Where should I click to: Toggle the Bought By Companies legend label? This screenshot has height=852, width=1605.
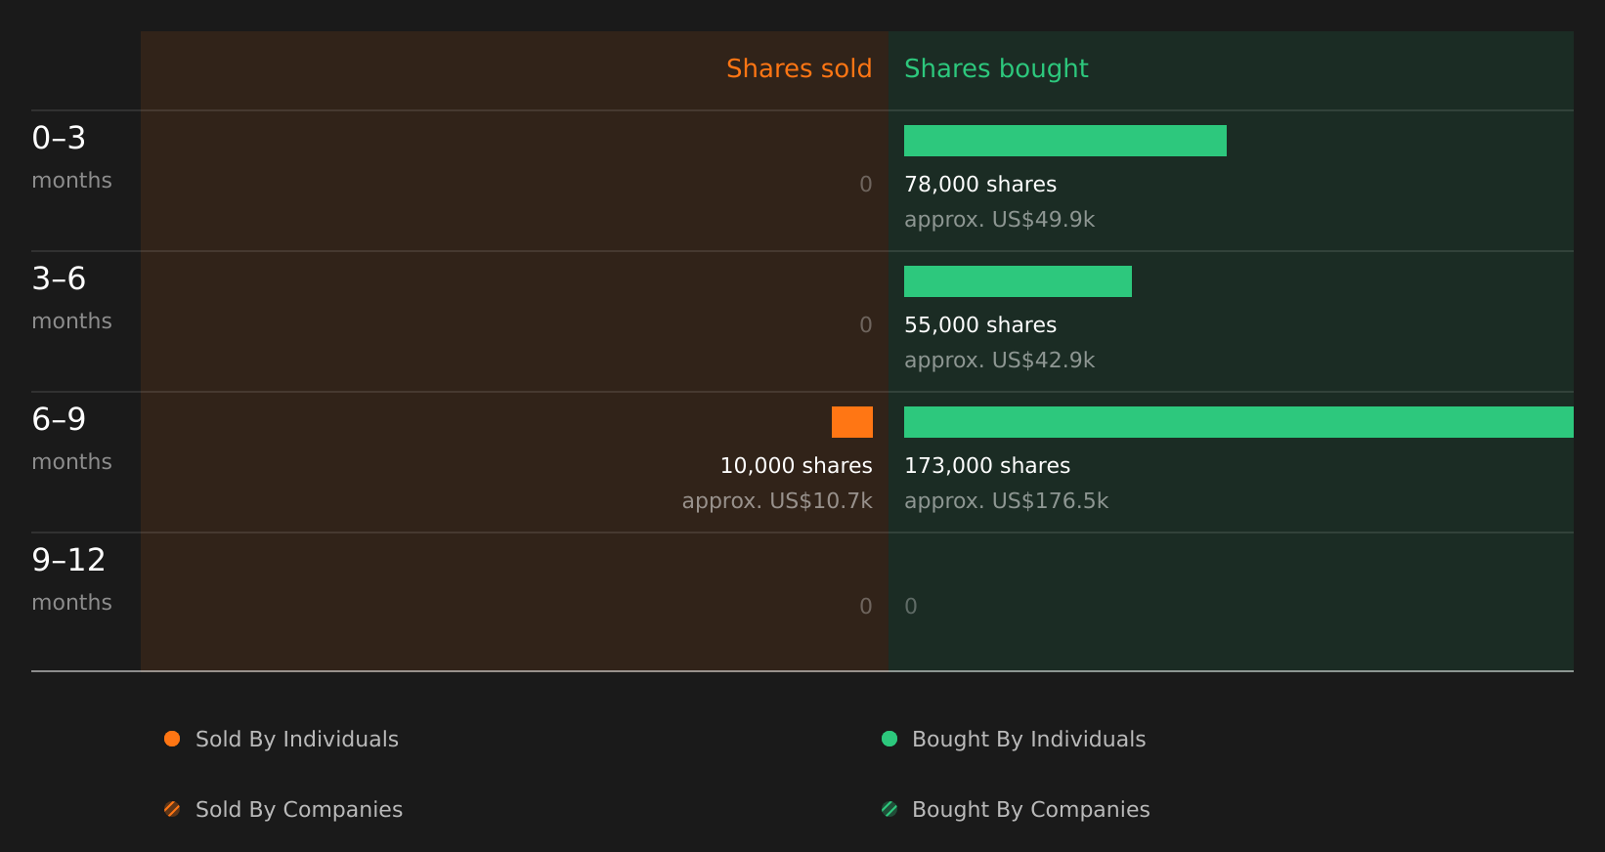click(x=1031, y=810)
